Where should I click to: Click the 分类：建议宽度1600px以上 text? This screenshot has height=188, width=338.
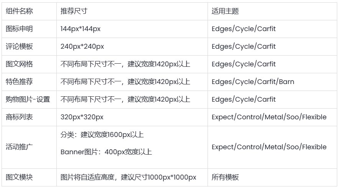(102, 135)
